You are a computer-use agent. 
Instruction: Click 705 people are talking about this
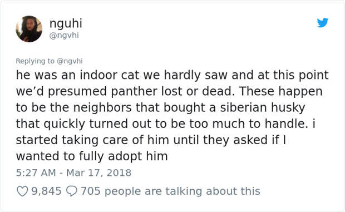pos(170,191)
